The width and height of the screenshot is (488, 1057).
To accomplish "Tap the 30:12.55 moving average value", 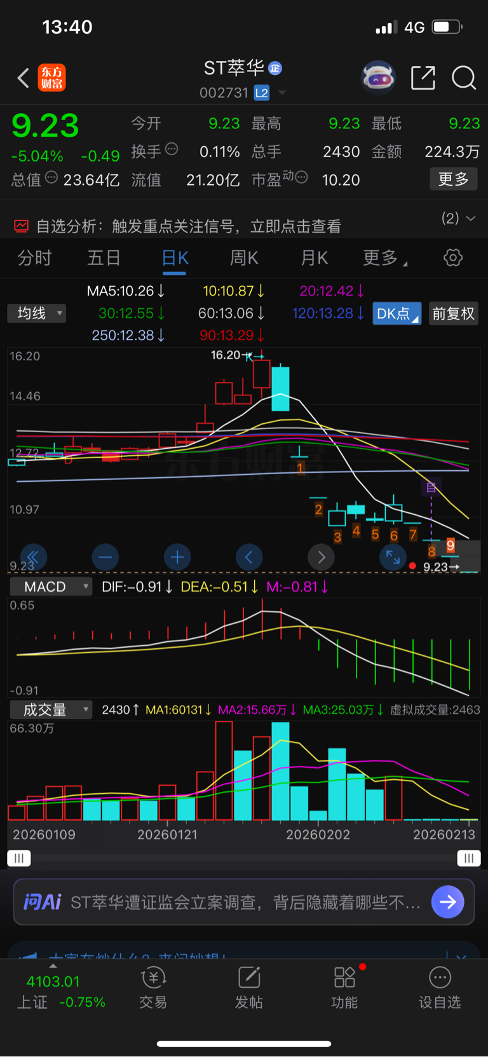I will click(x=132, y=313).
